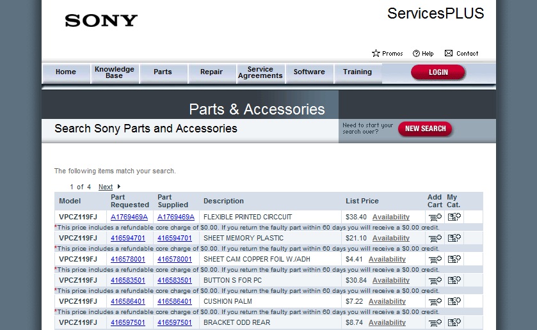Screen dimensions: 537x330
Task: Check Availability for $8.74 part
Action: 387,322
